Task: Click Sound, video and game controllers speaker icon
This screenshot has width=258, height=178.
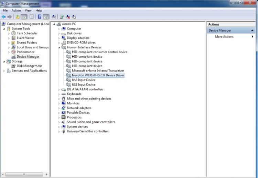Action: (64, 122)
